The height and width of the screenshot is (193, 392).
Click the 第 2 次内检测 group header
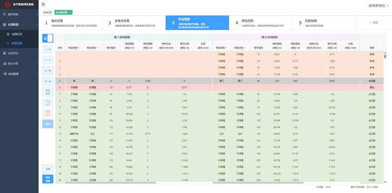286,37
